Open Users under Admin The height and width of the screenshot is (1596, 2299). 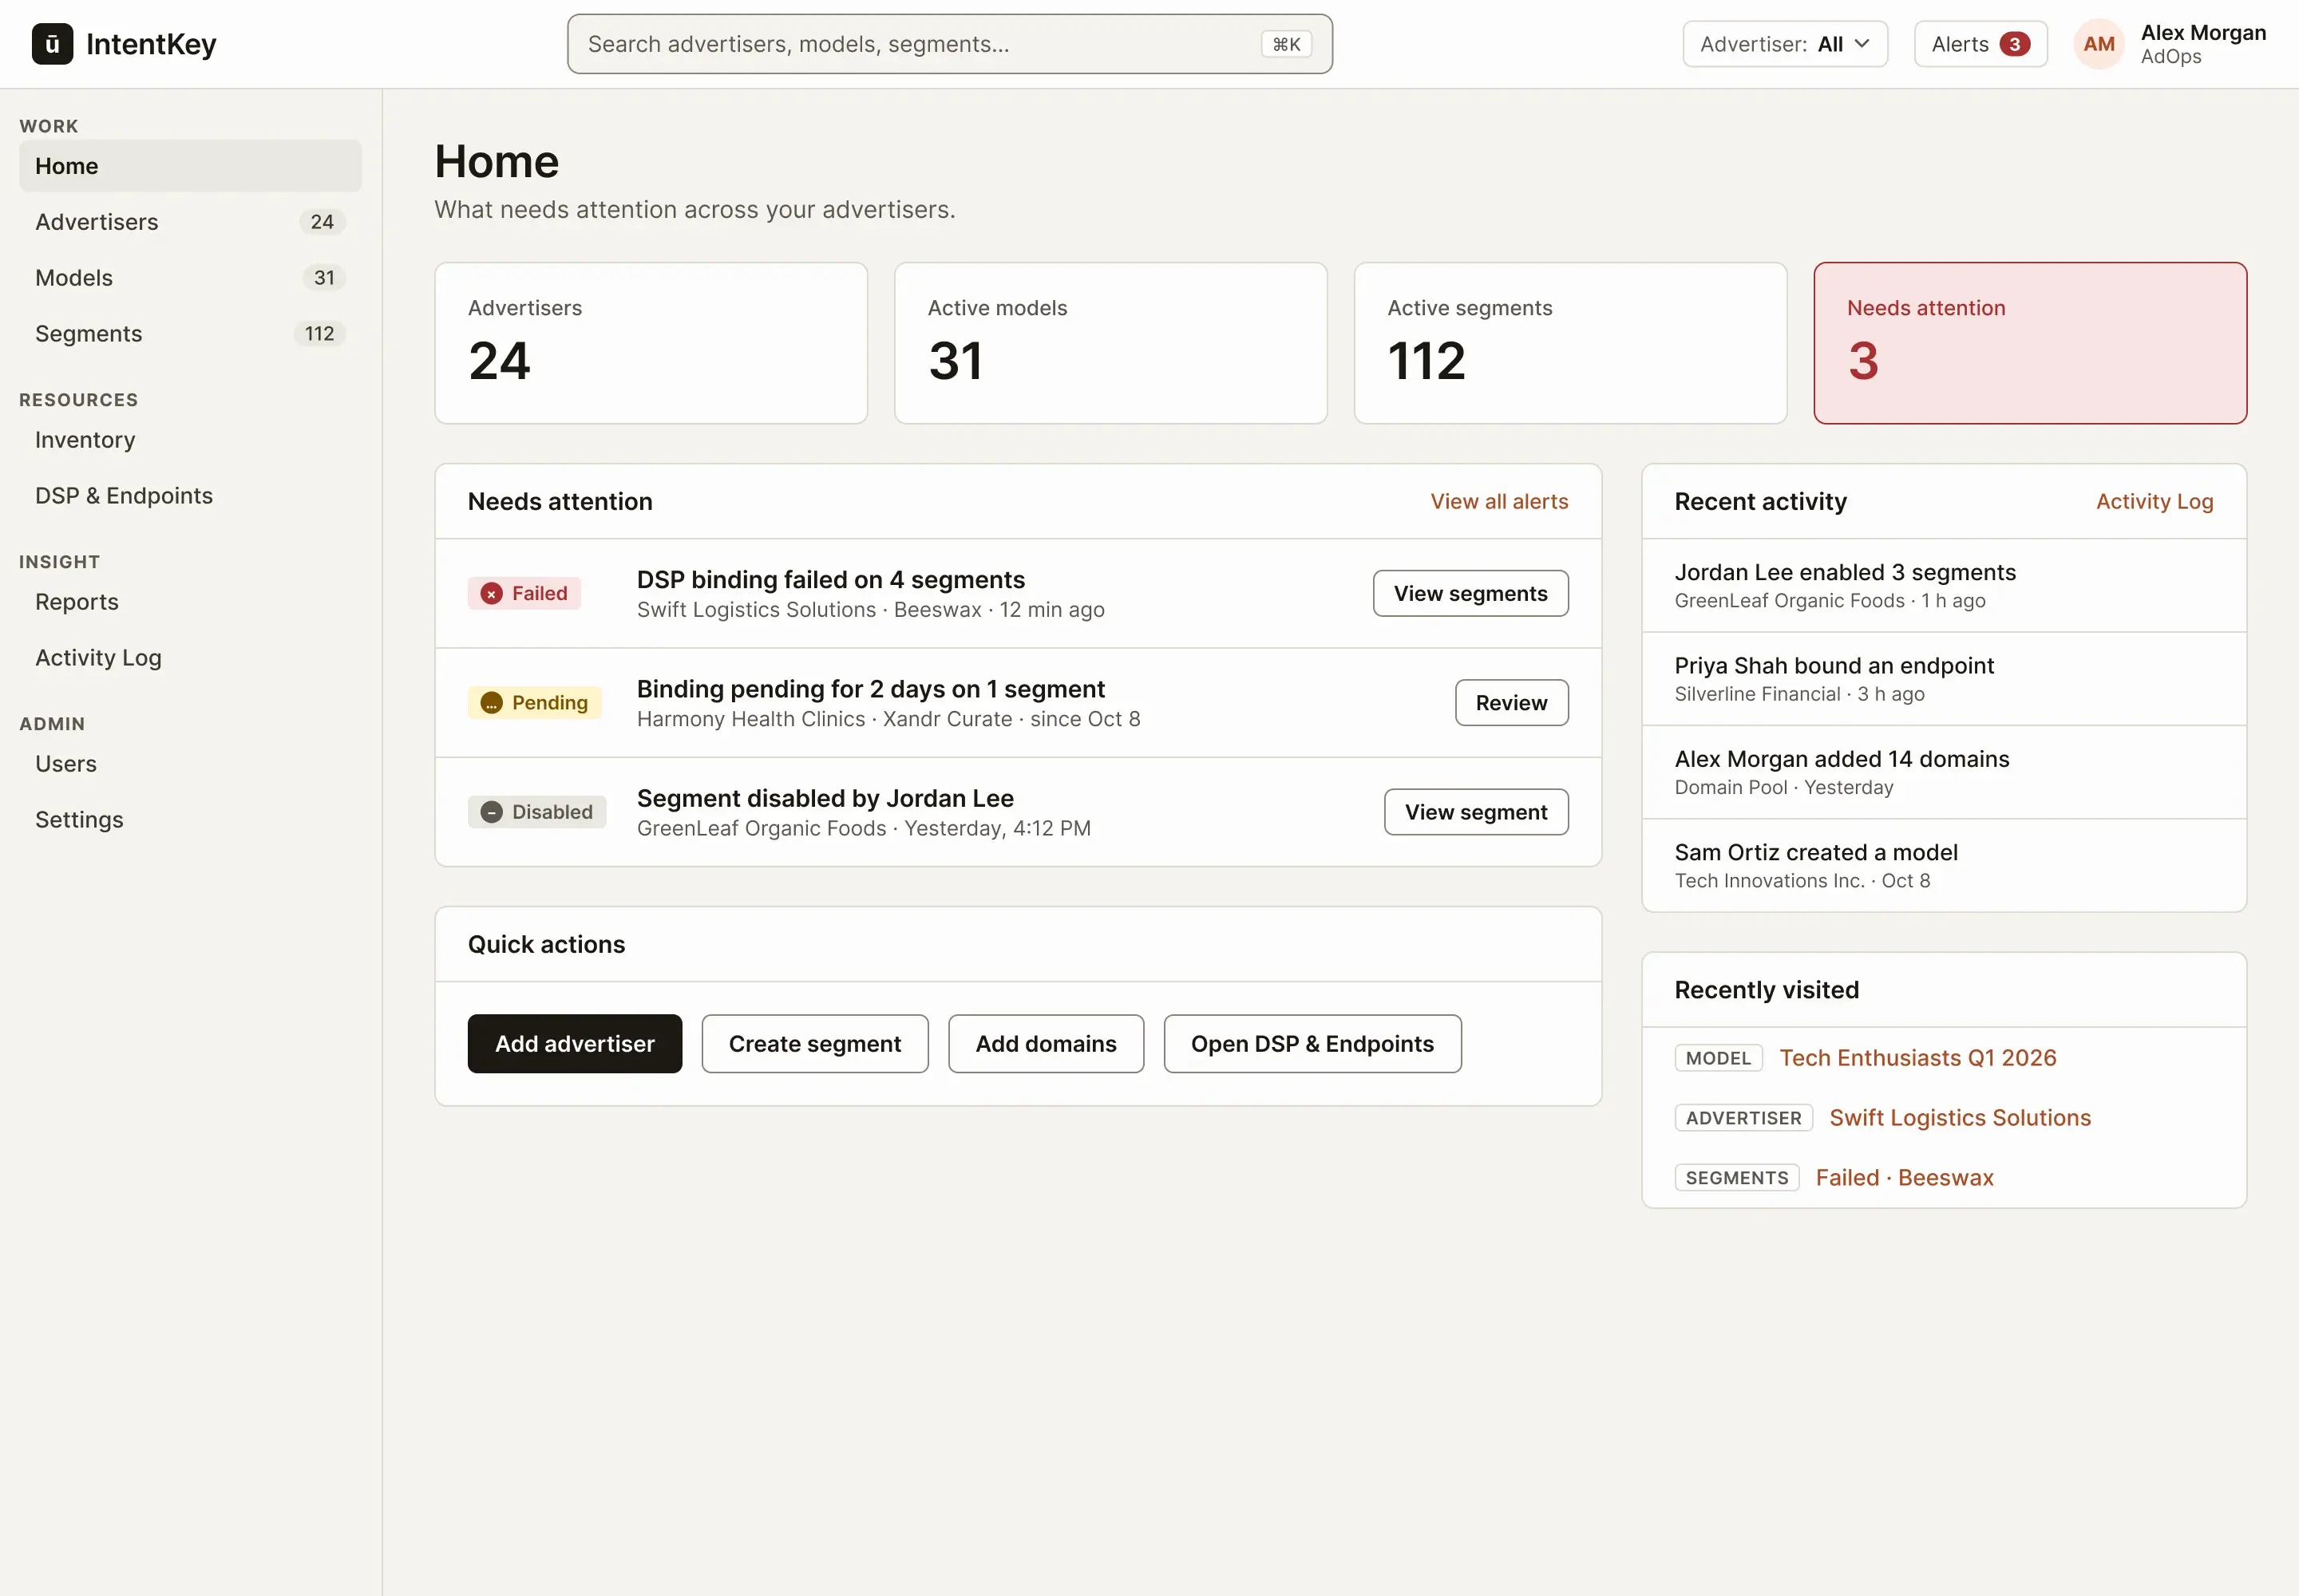tap(190, 764)
